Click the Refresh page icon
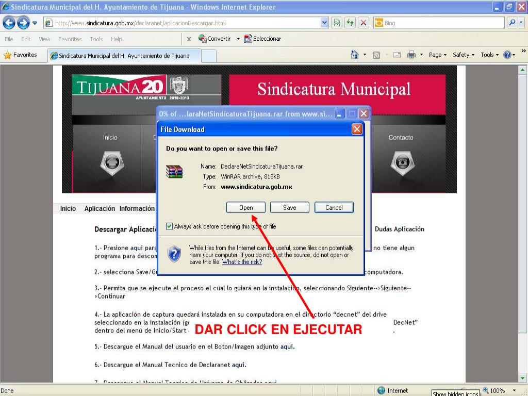Screen dimensions: 528x396 (350, 23)
